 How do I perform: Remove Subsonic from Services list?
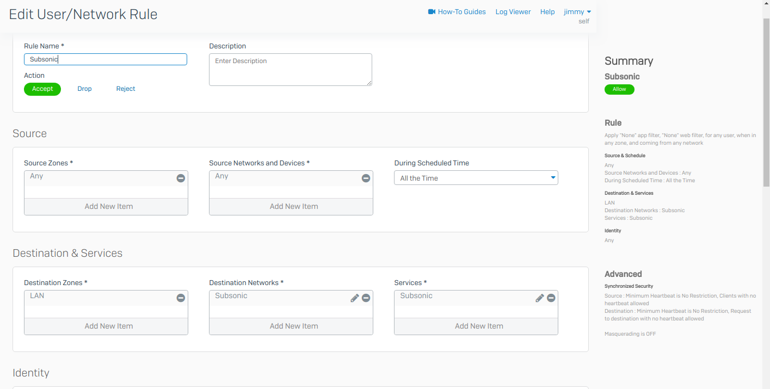click(x=551, y=298)
